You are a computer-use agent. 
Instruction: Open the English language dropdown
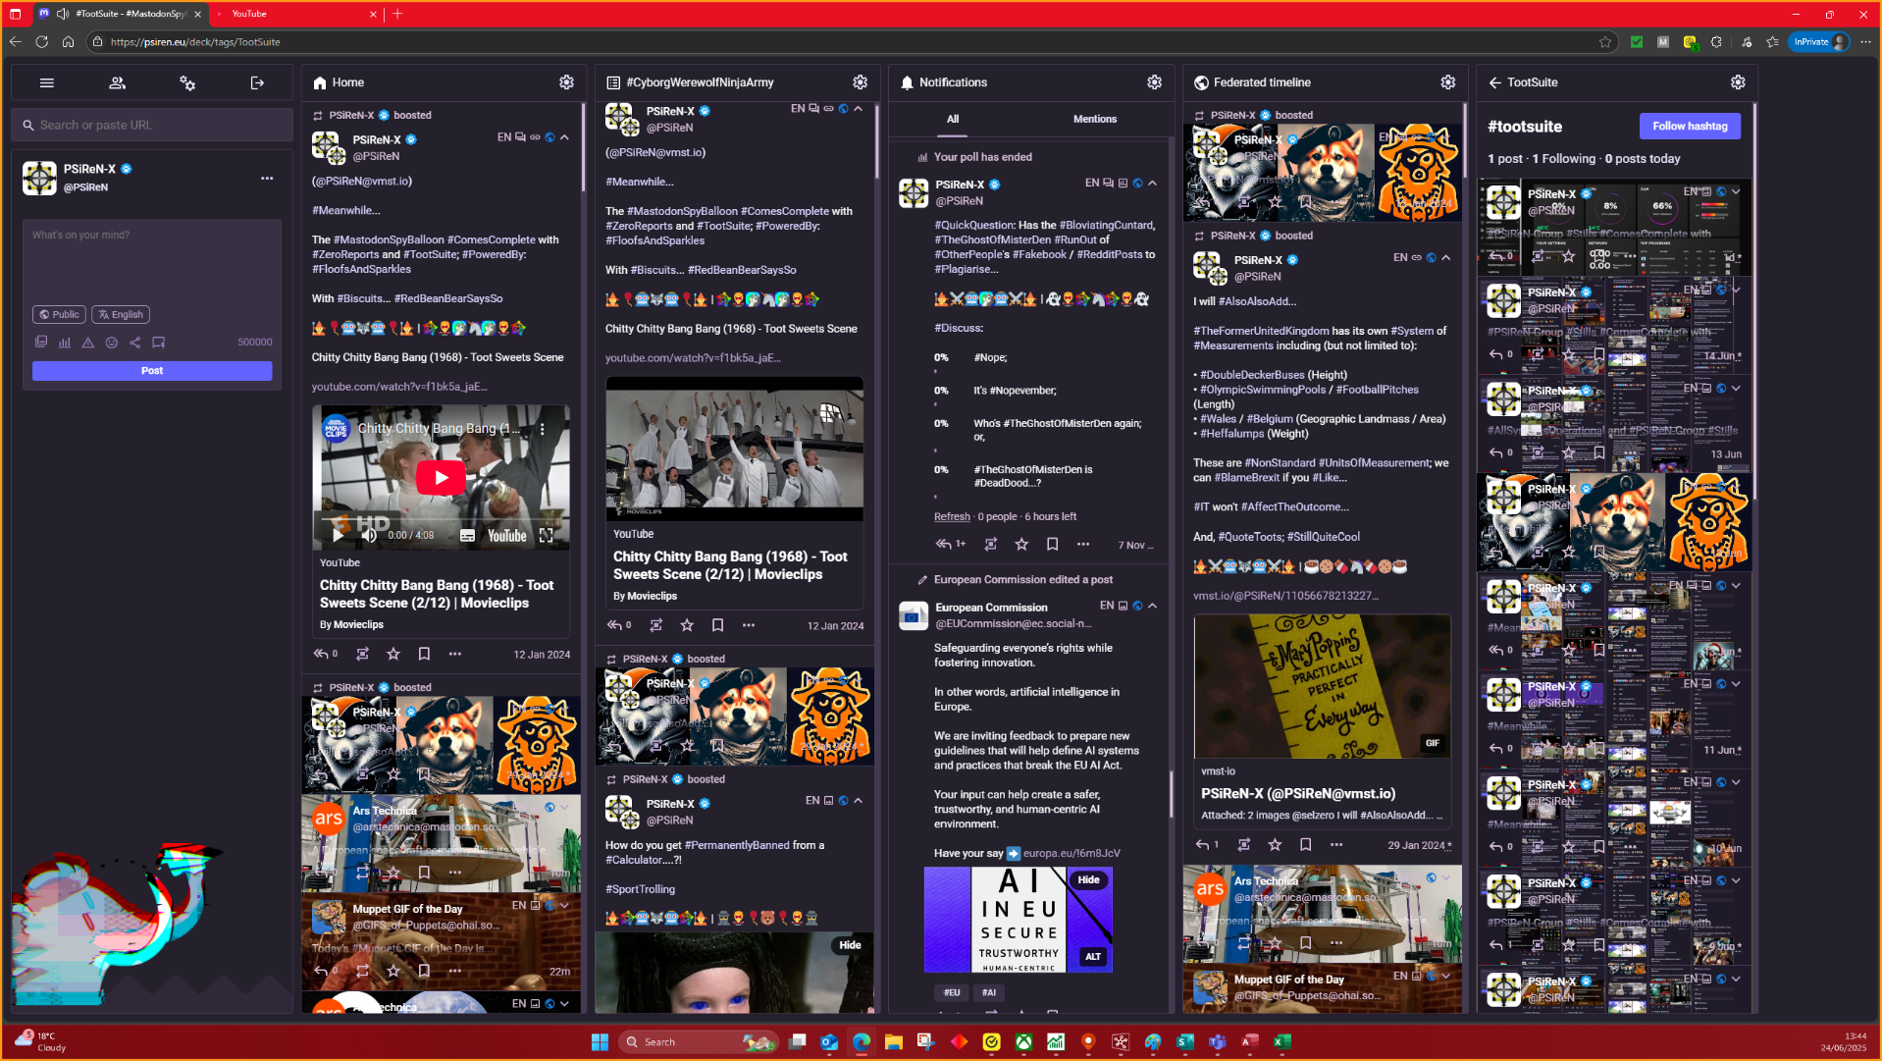[x=121, y=315]
